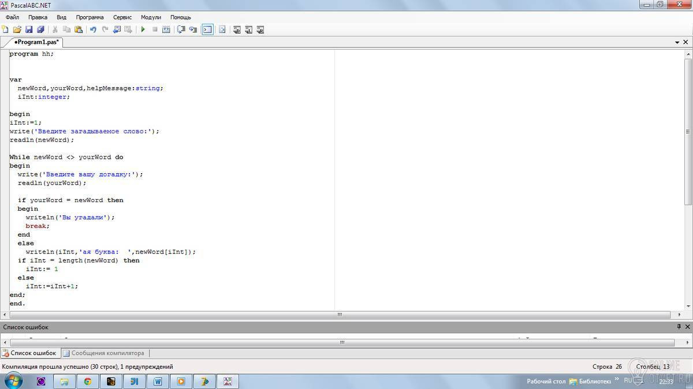Viewport: 693px width, 389px height.
Task: Open Google Chrome from taskbar
Action: [88, 381]
